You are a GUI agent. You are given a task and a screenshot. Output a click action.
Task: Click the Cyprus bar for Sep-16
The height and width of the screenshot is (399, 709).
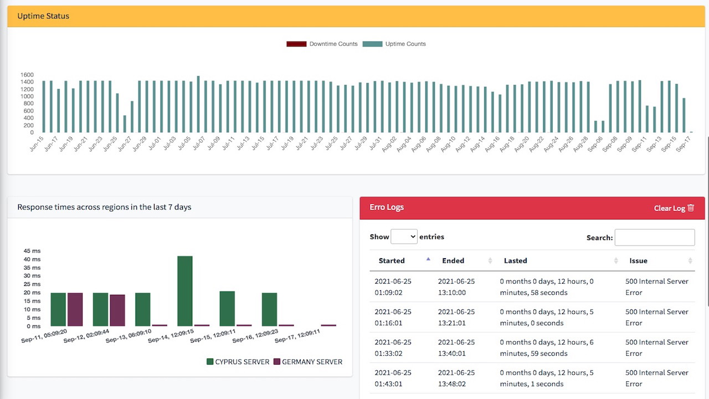[269, 309]
